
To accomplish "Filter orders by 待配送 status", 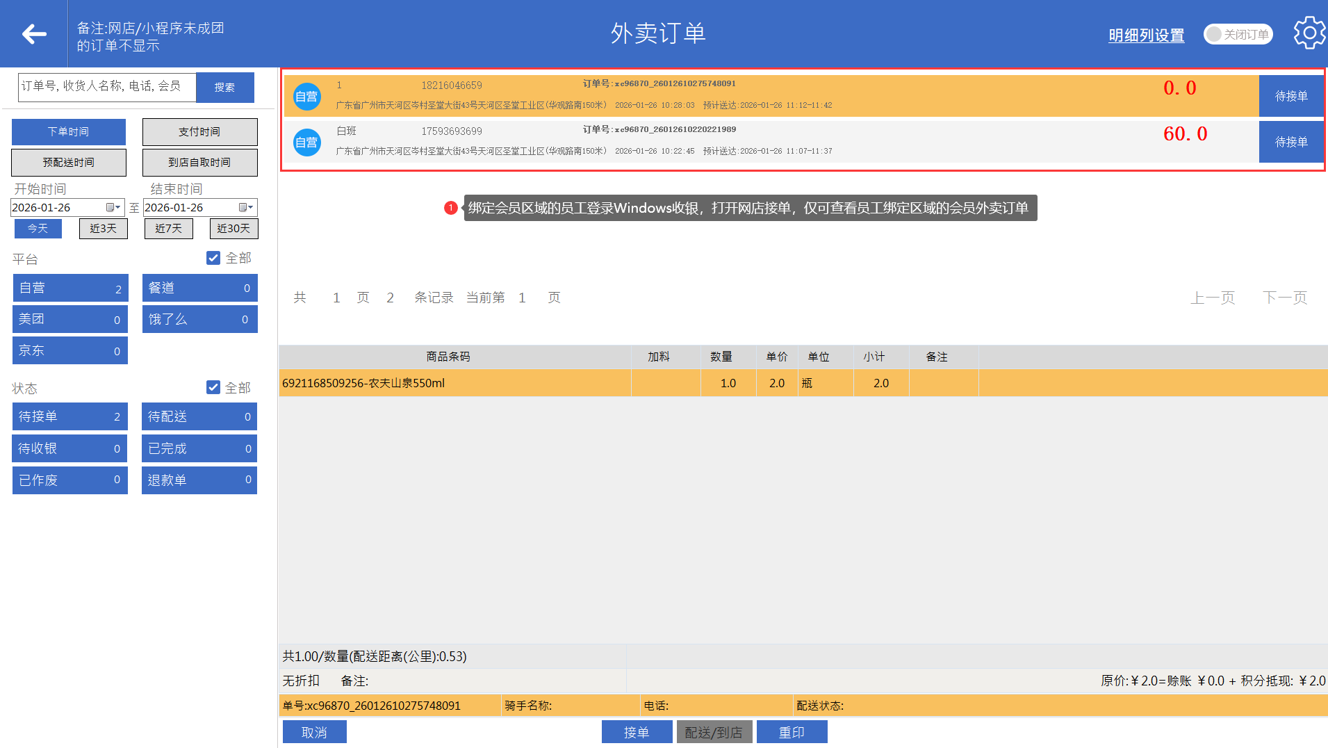I will tap(199, 416).
